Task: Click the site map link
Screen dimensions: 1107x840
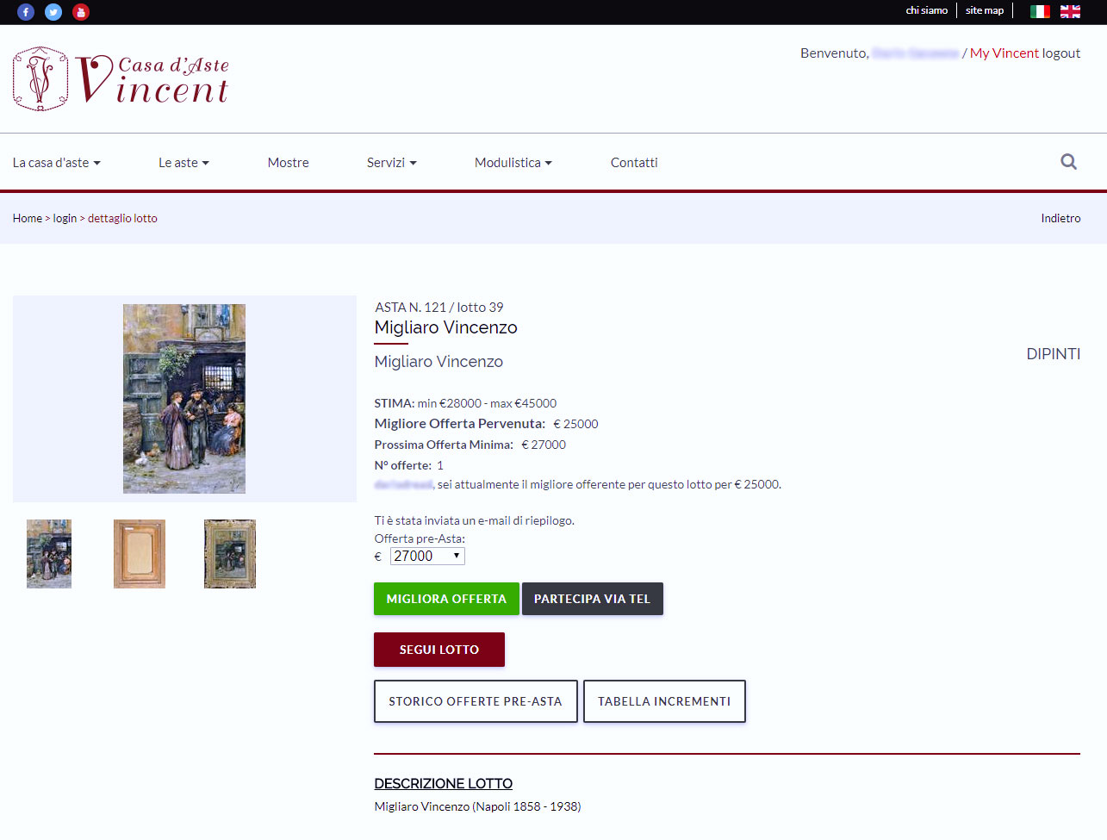Action: pyautogui.click(x=985, y=10)
